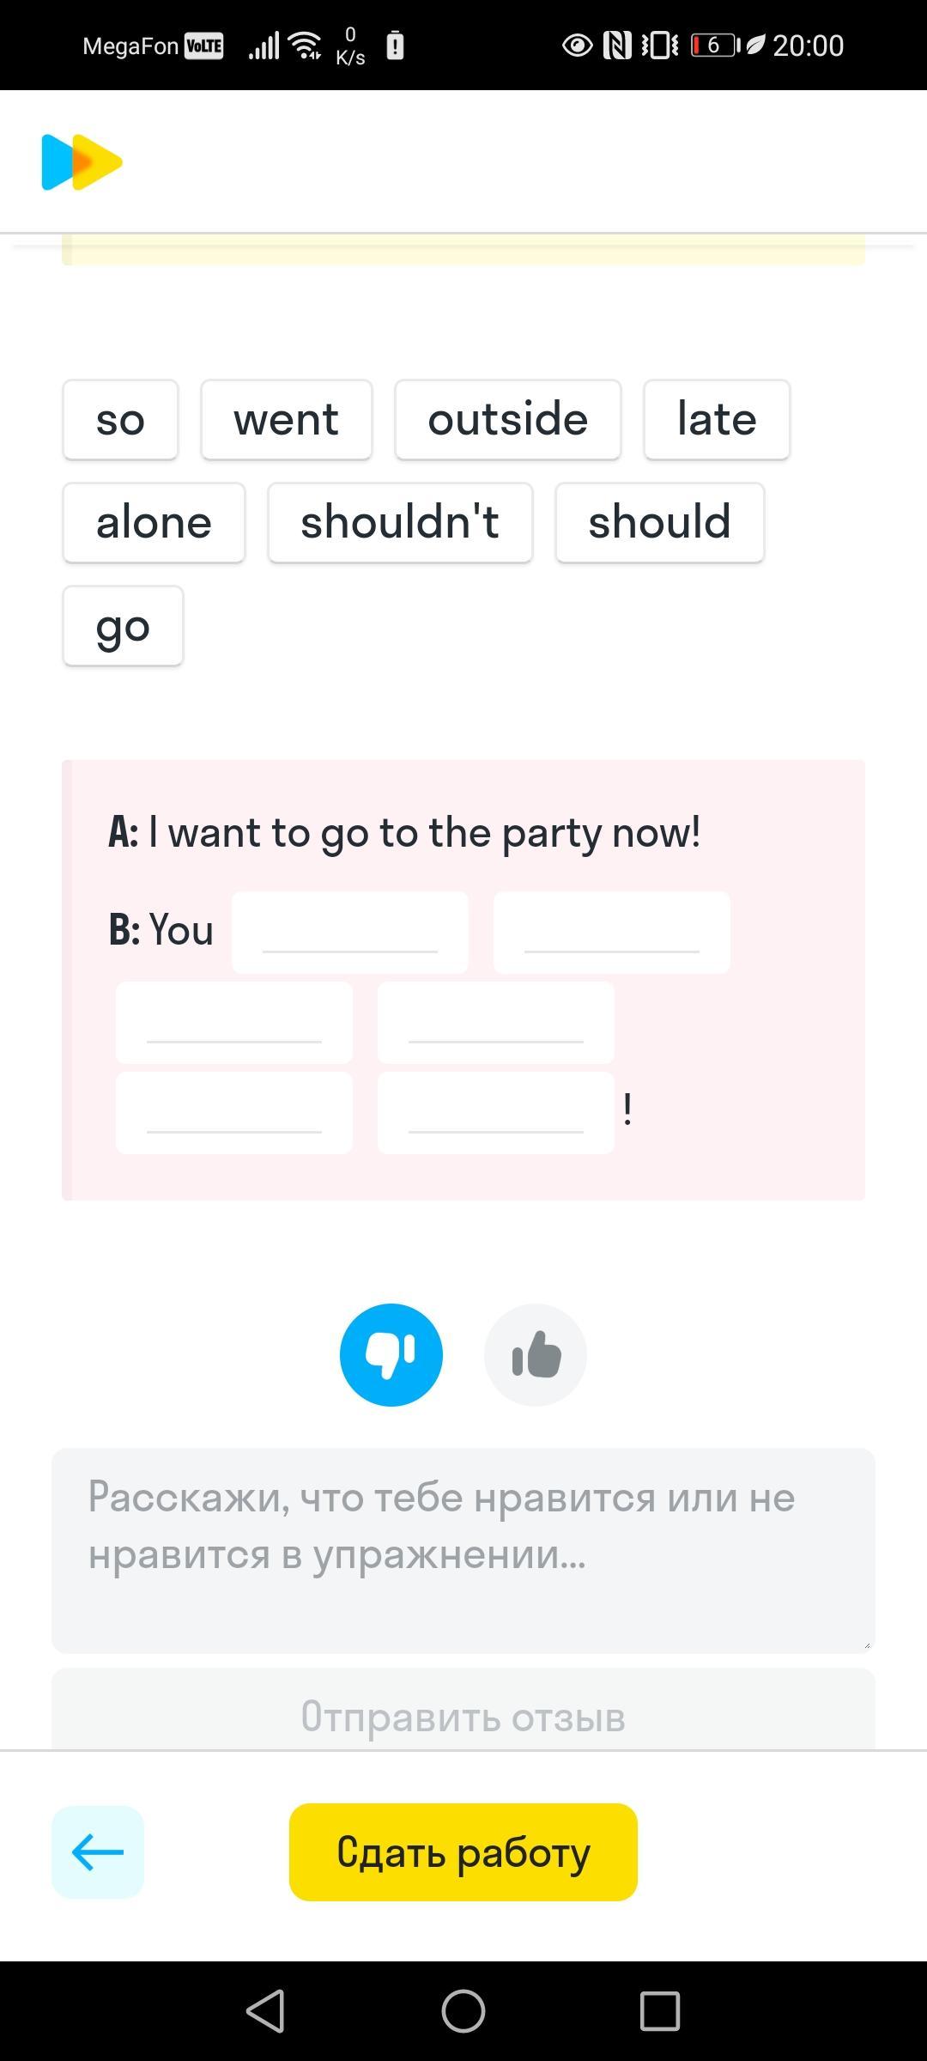Select the word 'shouldn't'
The width and height of the screenshot is (927, 2061).
(400, 523)
